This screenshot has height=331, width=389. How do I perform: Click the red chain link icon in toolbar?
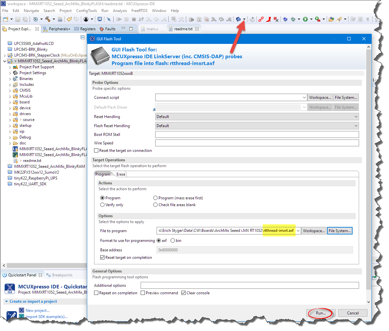[261, 20]
